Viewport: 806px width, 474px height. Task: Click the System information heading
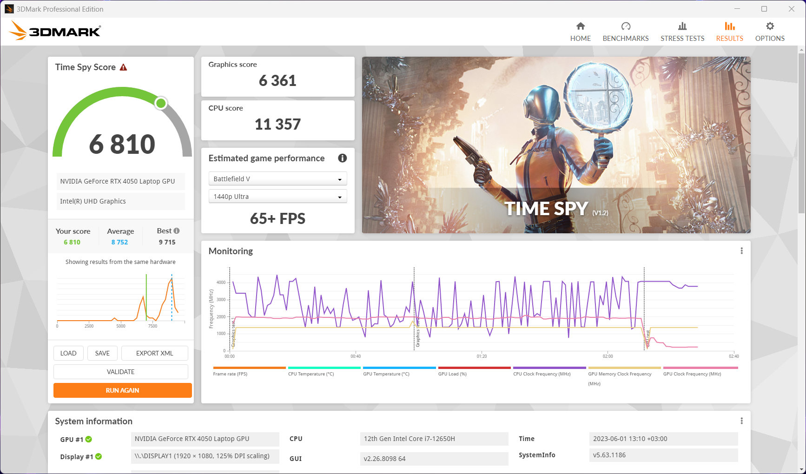(94, 421)
